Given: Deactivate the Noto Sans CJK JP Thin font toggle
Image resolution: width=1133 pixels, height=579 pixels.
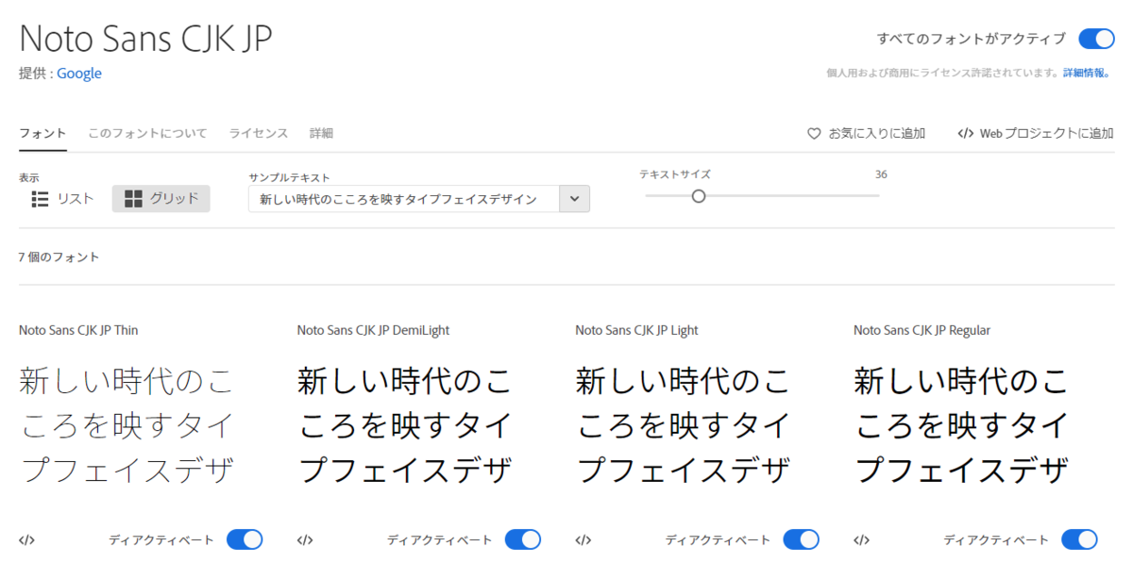Looking at the screenshot, I should [245, 539].
